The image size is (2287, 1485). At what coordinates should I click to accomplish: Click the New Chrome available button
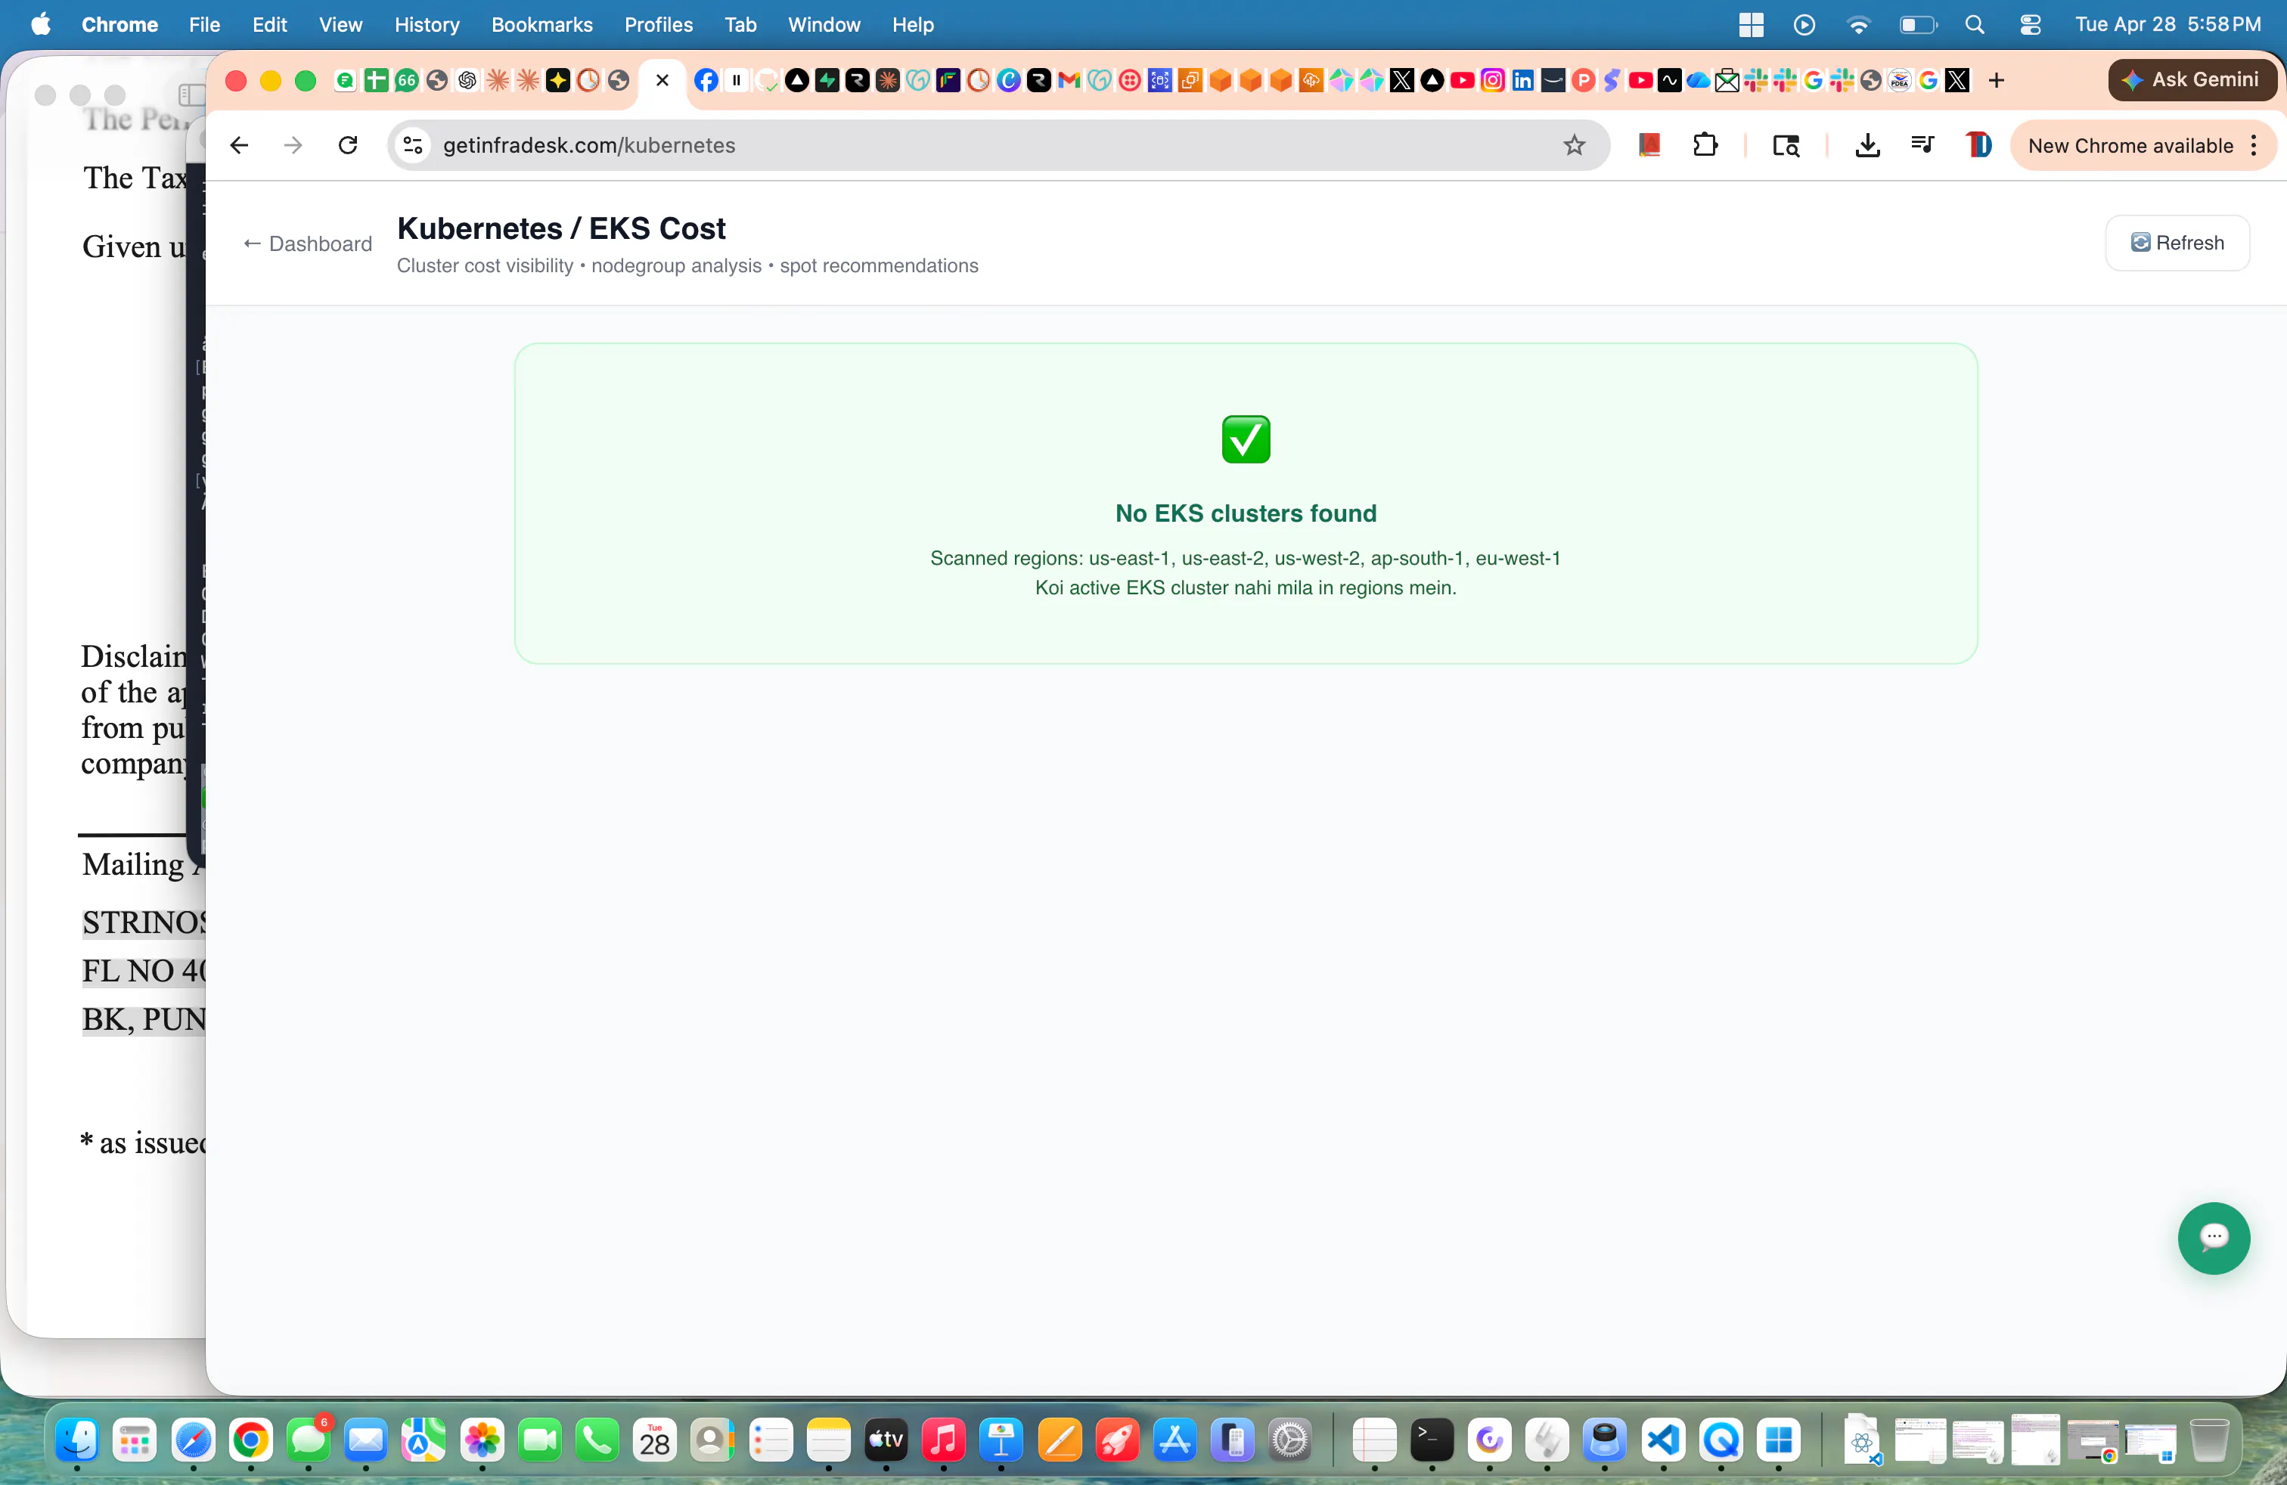(2130, 146)
